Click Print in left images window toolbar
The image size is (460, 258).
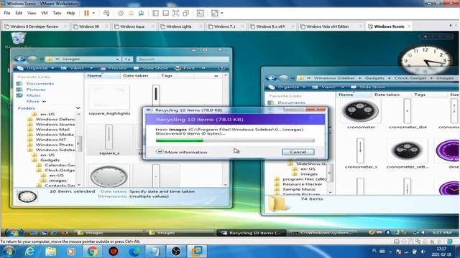(185, 68)
